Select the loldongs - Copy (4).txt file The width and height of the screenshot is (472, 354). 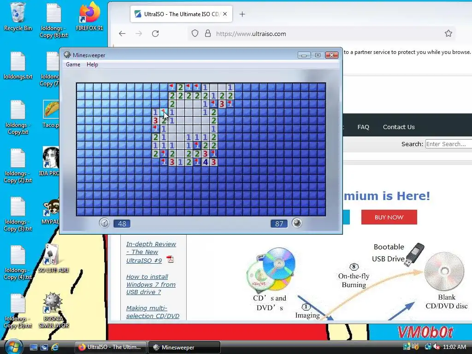[x=18, y=262]
